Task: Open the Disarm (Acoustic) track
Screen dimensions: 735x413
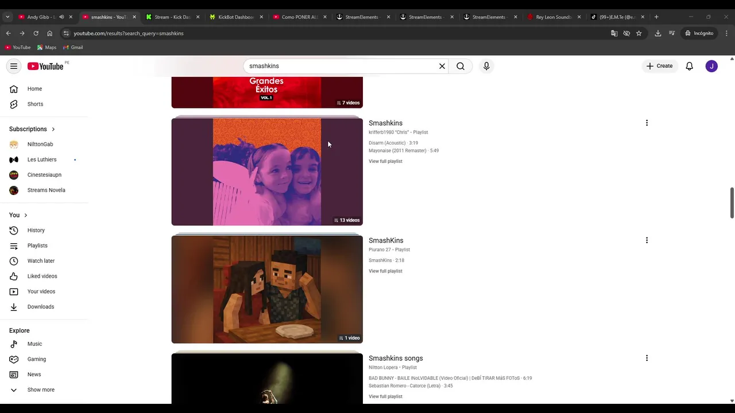Action: [x=393, y=143]
